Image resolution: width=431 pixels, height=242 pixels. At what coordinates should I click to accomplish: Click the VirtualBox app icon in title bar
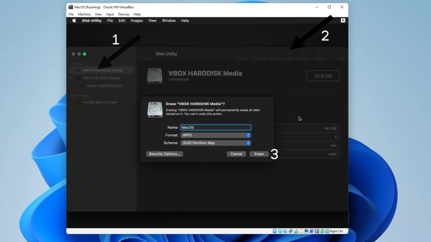coord(71,7)
